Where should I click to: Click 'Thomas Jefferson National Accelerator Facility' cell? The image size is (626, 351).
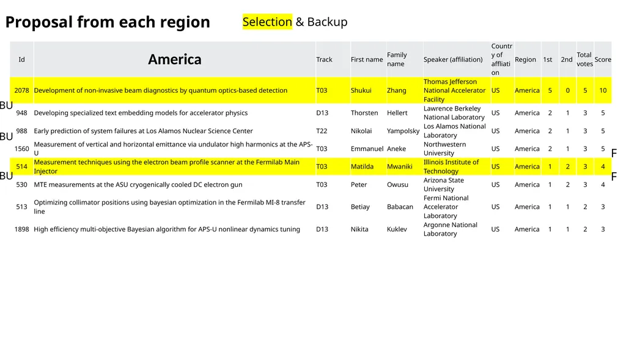click(454, 90)
